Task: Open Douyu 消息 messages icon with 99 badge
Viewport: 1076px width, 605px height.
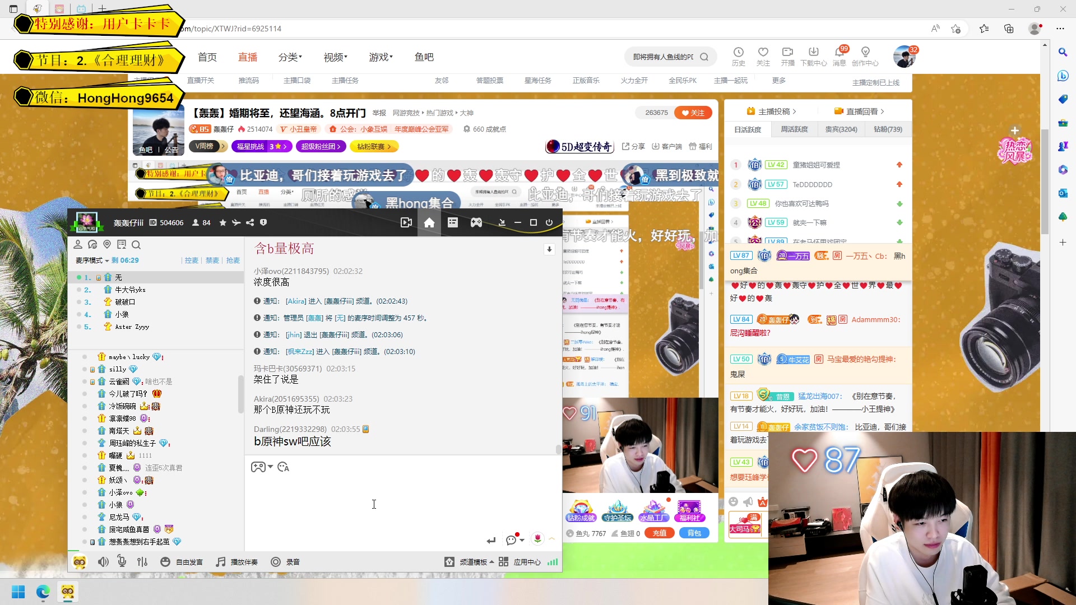Action: (x=839, y=57)
